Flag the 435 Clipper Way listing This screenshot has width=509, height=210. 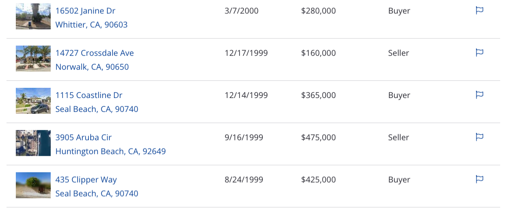[480, 179]
